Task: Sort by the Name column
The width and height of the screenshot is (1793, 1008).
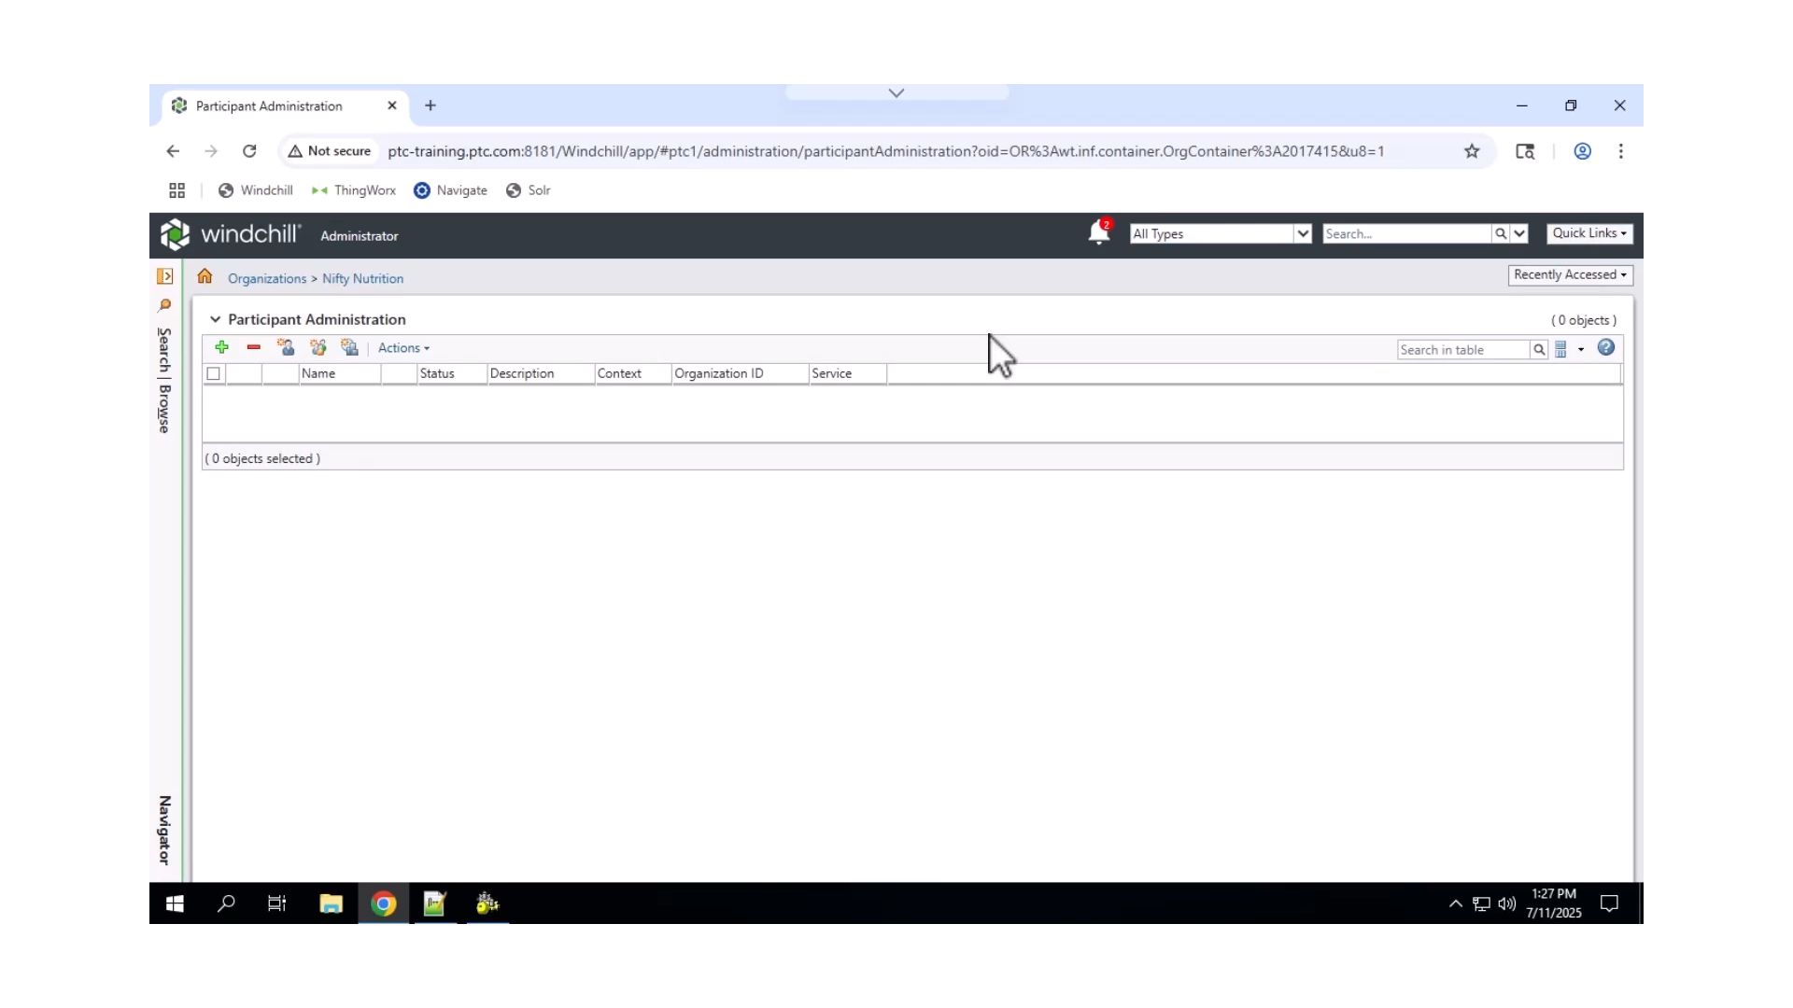Action: click(339, 373)
